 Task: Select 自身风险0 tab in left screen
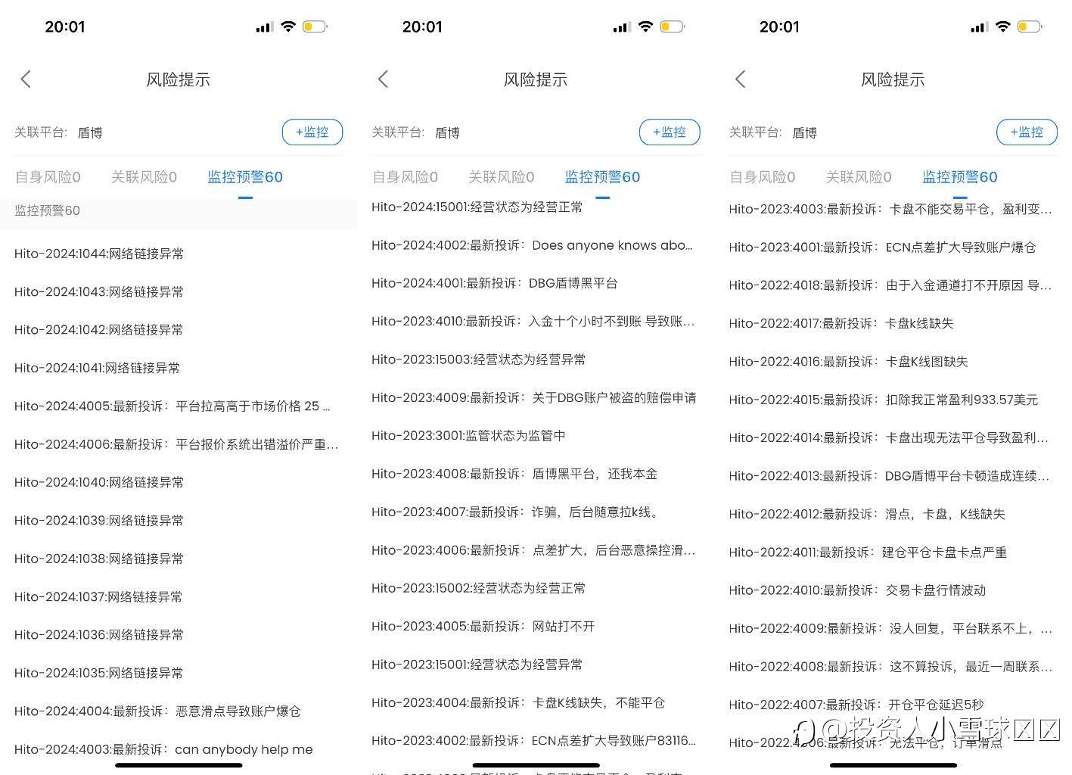tap(48, 177)
